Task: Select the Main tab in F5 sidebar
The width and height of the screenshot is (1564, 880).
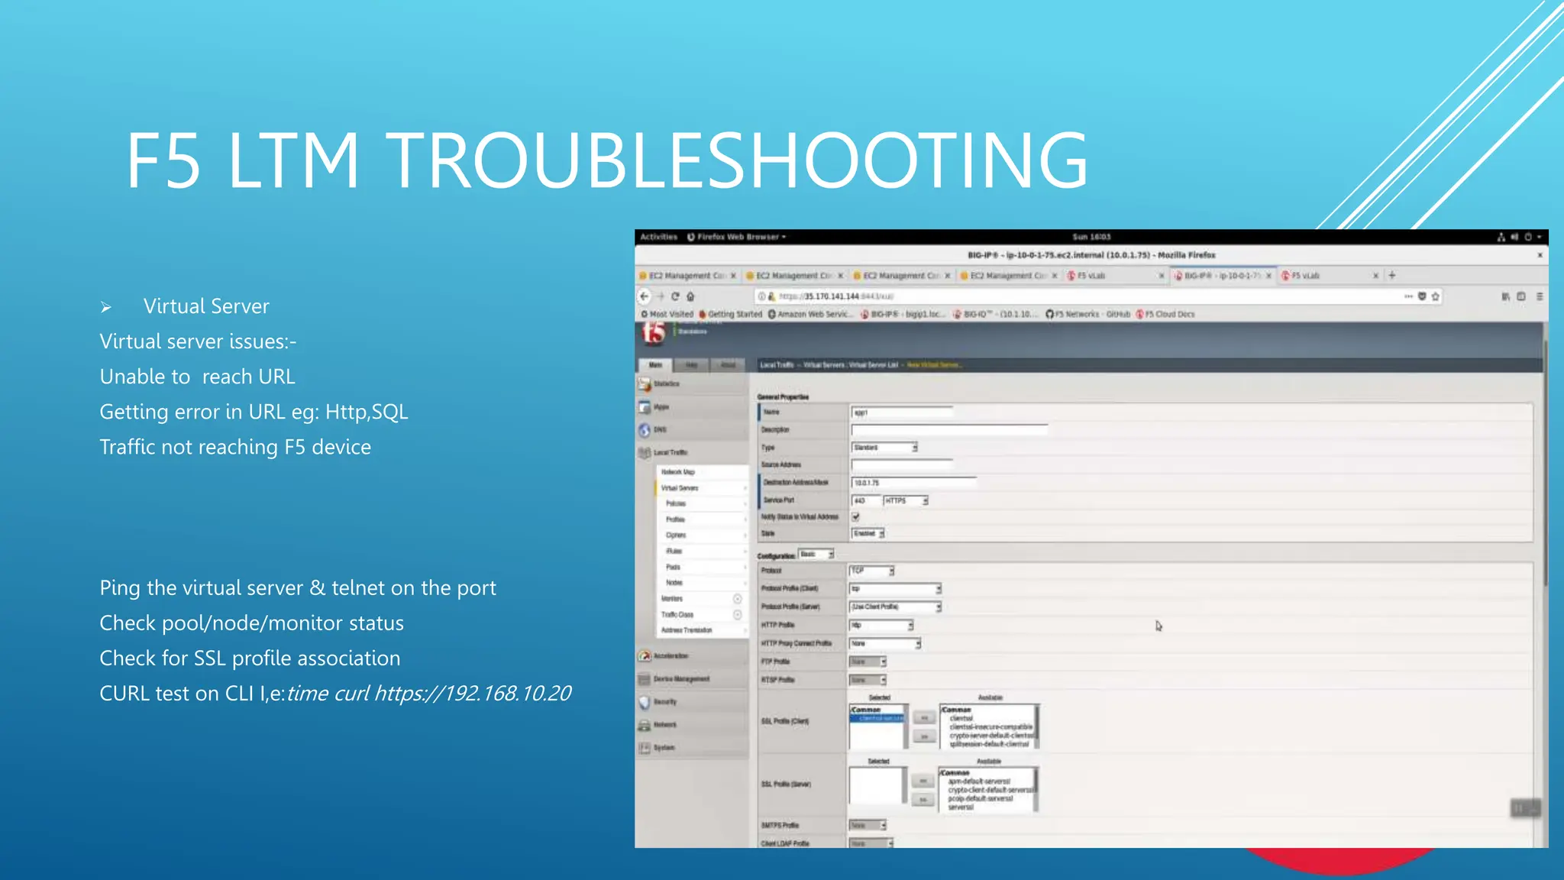Action: pos(655,365)
